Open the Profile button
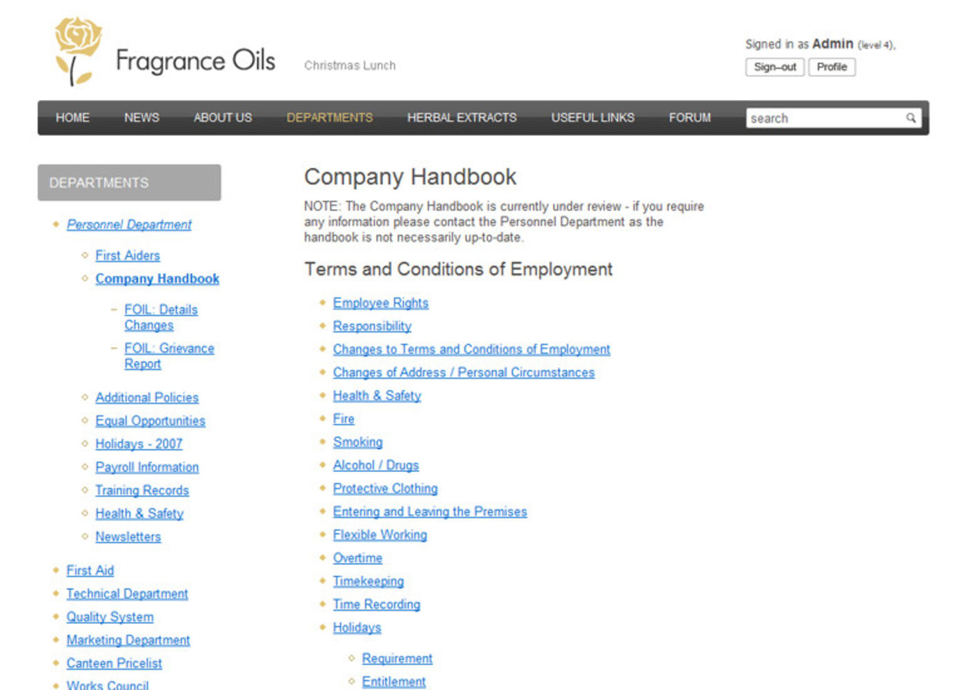The width and height of the screenshot is (966, 690). 831,67
